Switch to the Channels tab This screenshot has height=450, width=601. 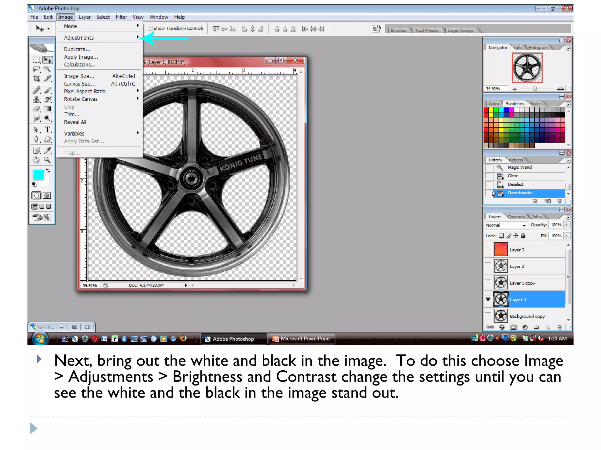pos(516,217)
